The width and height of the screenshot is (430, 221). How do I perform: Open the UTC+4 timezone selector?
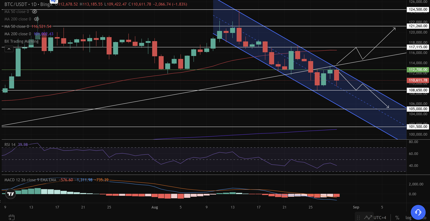point(381,217)
